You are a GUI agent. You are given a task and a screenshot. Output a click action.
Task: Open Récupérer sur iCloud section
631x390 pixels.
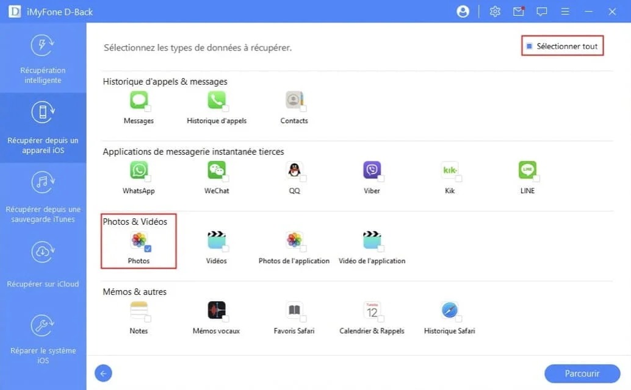pyautogui.click(x=43, y=265)
